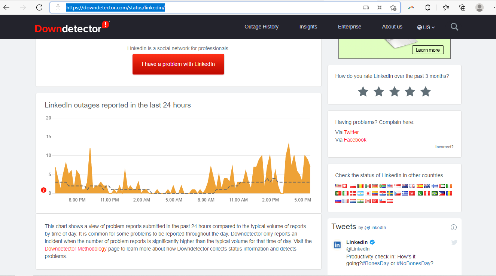The image size is (496, 276).
Task: Check LinkedIn status via Spain flag
Action: pos(420,186)
